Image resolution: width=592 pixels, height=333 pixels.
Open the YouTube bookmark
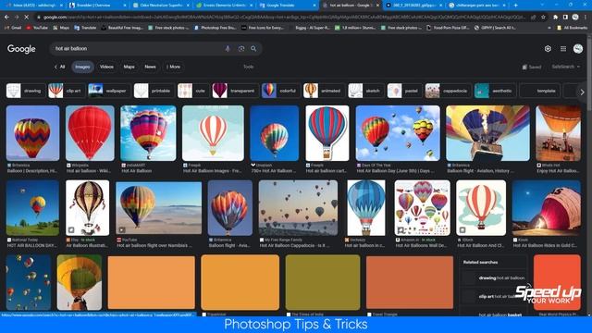pos(37,28)
